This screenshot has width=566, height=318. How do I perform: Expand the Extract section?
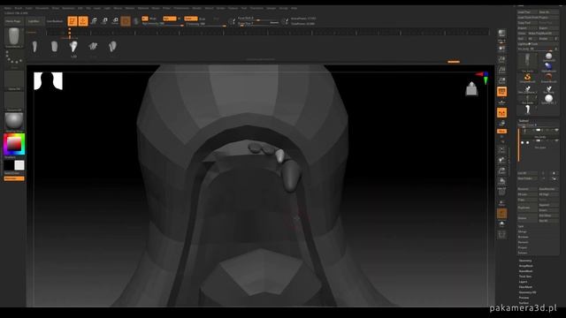523,253
